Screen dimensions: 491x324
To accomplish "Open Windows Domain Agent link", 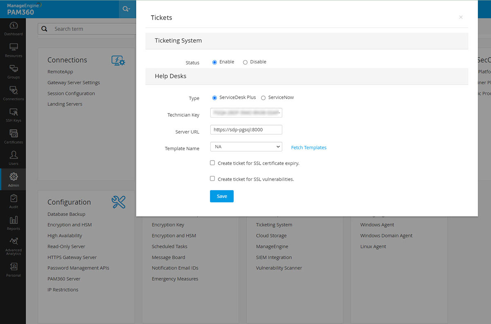I will (x=386, y=236).
